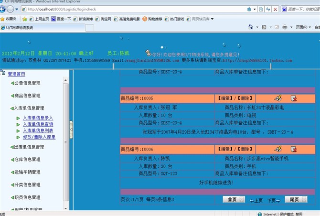Click the sidebar scrollbar down arrow
320x216 pixels.
point(66,208)
